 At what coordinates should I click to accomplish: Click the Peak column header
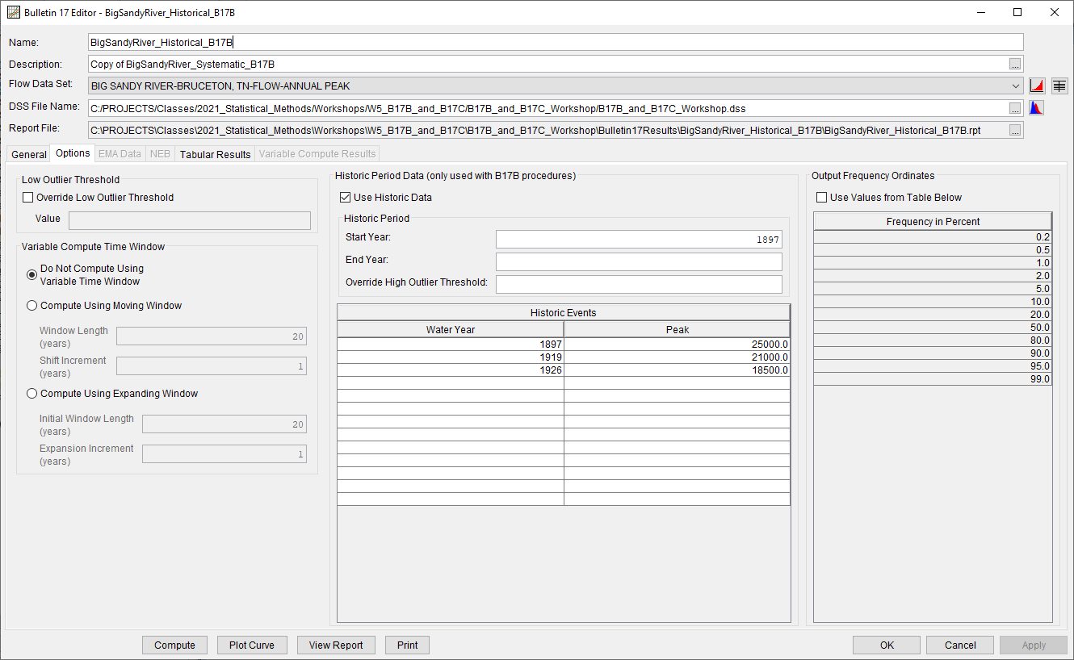[x=677, y=329]
